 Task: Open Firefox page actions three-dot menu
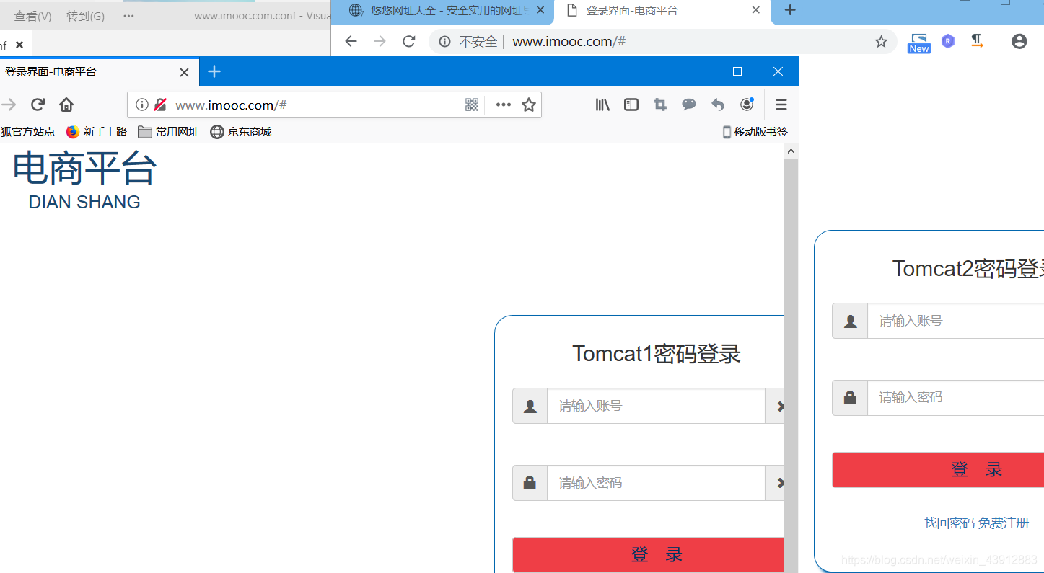504,105
